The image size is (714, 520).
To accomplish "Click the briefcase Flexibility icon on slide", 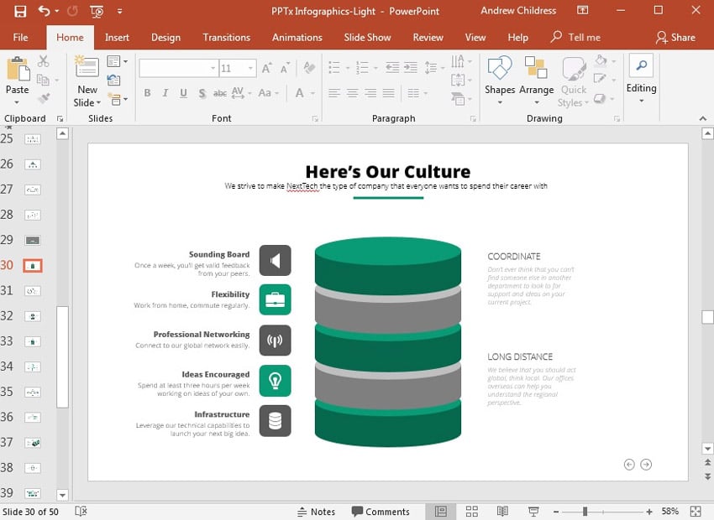I will pos(275,299).
